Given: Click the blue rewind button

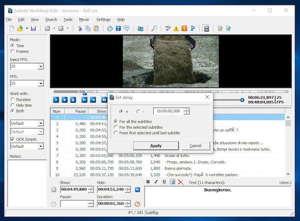Looking at the screenshot, I should (x=104, y=100).
